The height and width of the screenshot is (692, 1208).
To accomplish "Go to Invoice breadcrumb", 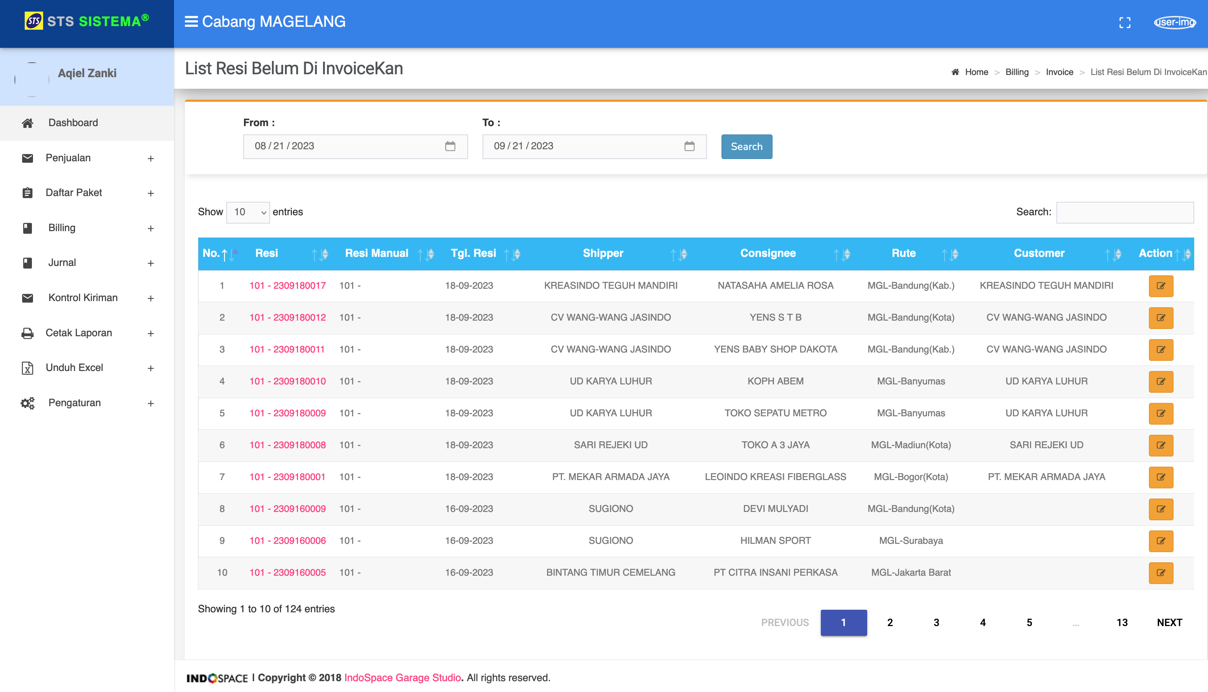I will point(1059,72).
